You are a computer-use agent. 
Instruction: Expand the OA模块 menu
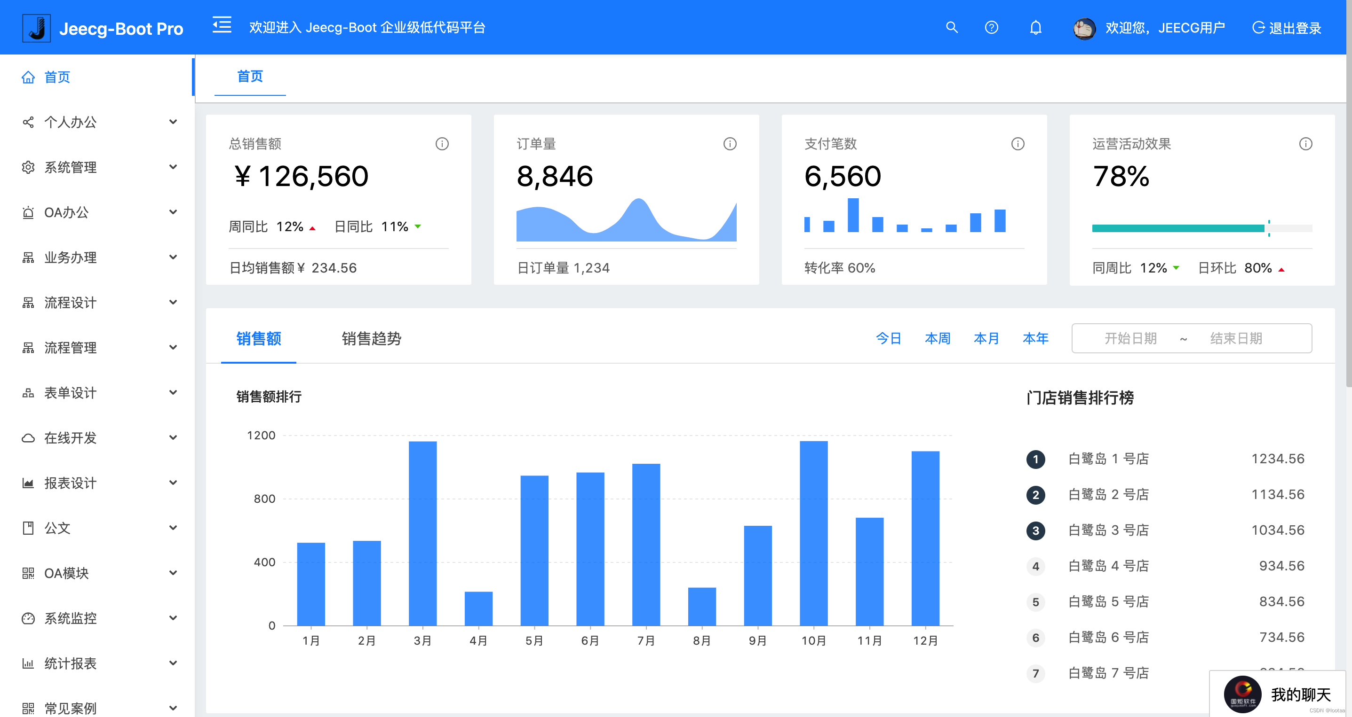coord(173,573)
